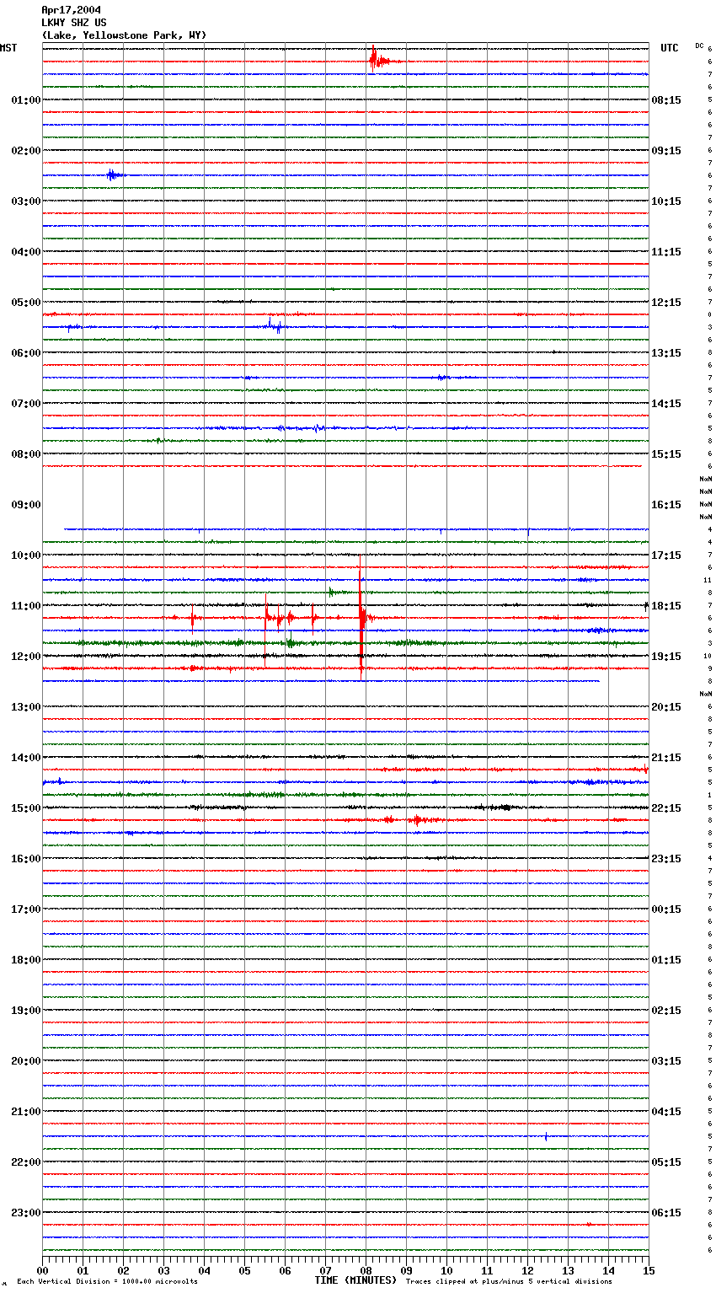This screenshot has height=1293, width=716.
Task: Click the '11:00' MST hour label
Action: (x=26, y=606)
